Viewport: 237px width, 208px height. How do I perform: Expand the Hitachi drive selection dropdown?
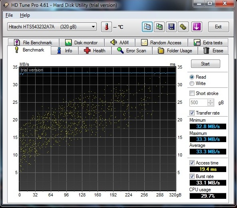click(93, 27)
